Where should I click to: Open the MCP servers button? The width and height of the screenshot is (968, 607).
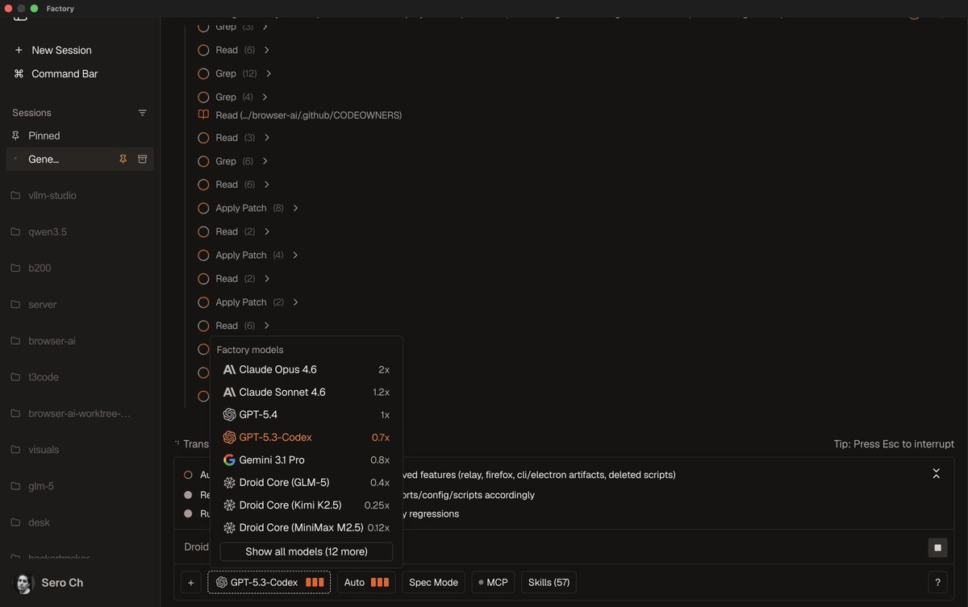pos(493,583)
